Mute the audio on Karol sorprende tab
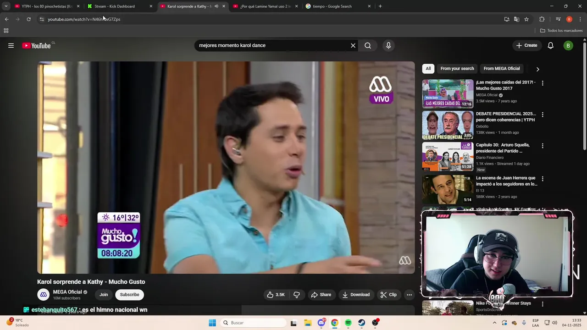 pos(216,6)
